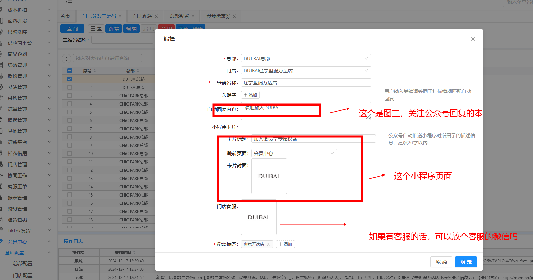
Task: Sort the table by 序号 column arrows
Action: tap(95, 71)
